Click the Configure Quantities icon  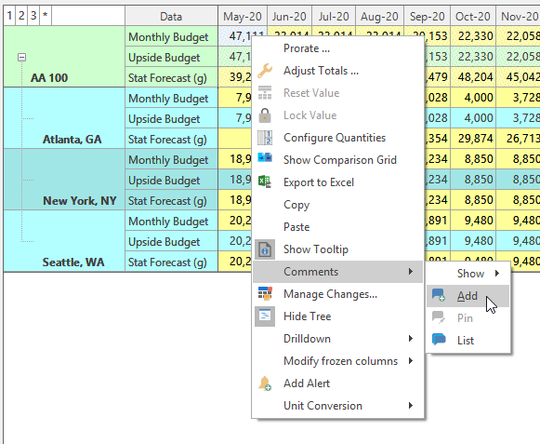click(265, 138)
